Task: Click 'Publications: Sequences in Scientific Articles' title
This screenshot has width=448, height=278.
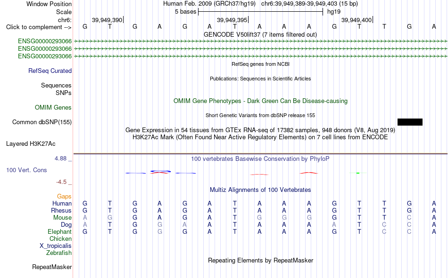Action: pos(260,79)
